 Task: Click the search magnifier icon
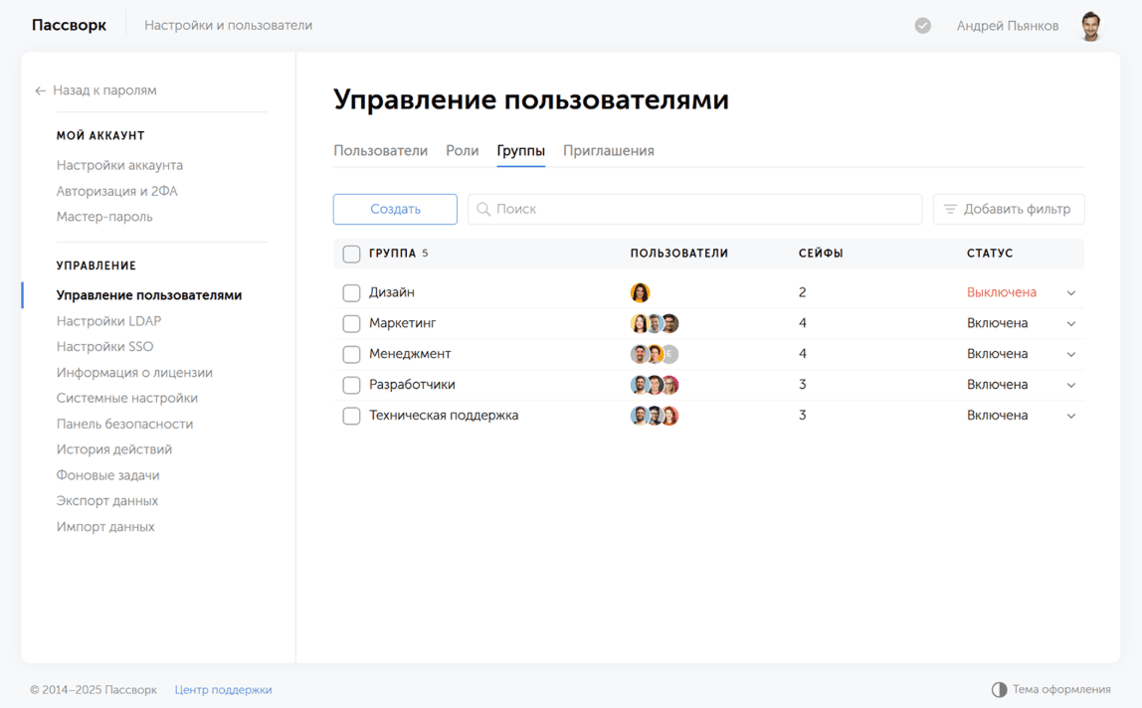pos(483,209)
